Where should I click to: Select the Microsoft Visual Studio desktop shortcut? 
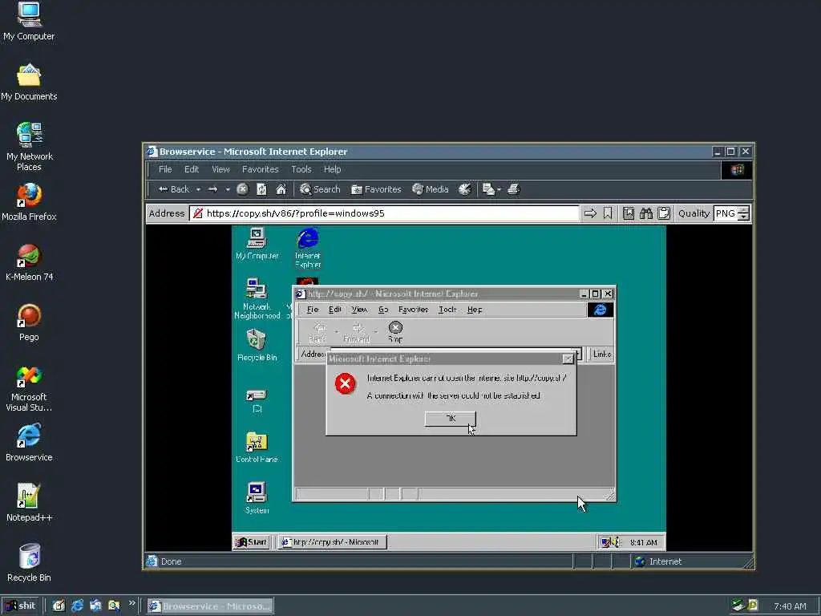tap(29, 388)
